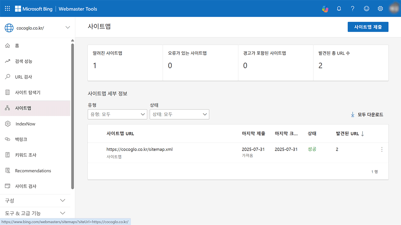
Task: Click the Microsoft Bing logo
Action: pos(33,9)
